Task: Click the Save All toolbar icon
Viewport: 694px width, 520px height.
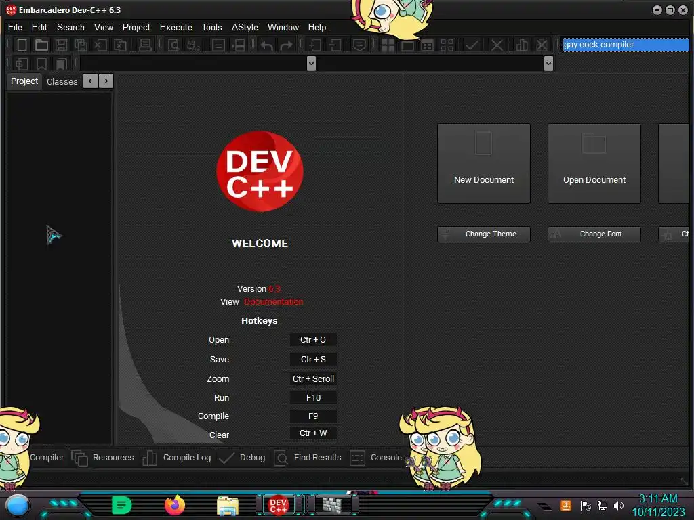Action: [81, 45]
